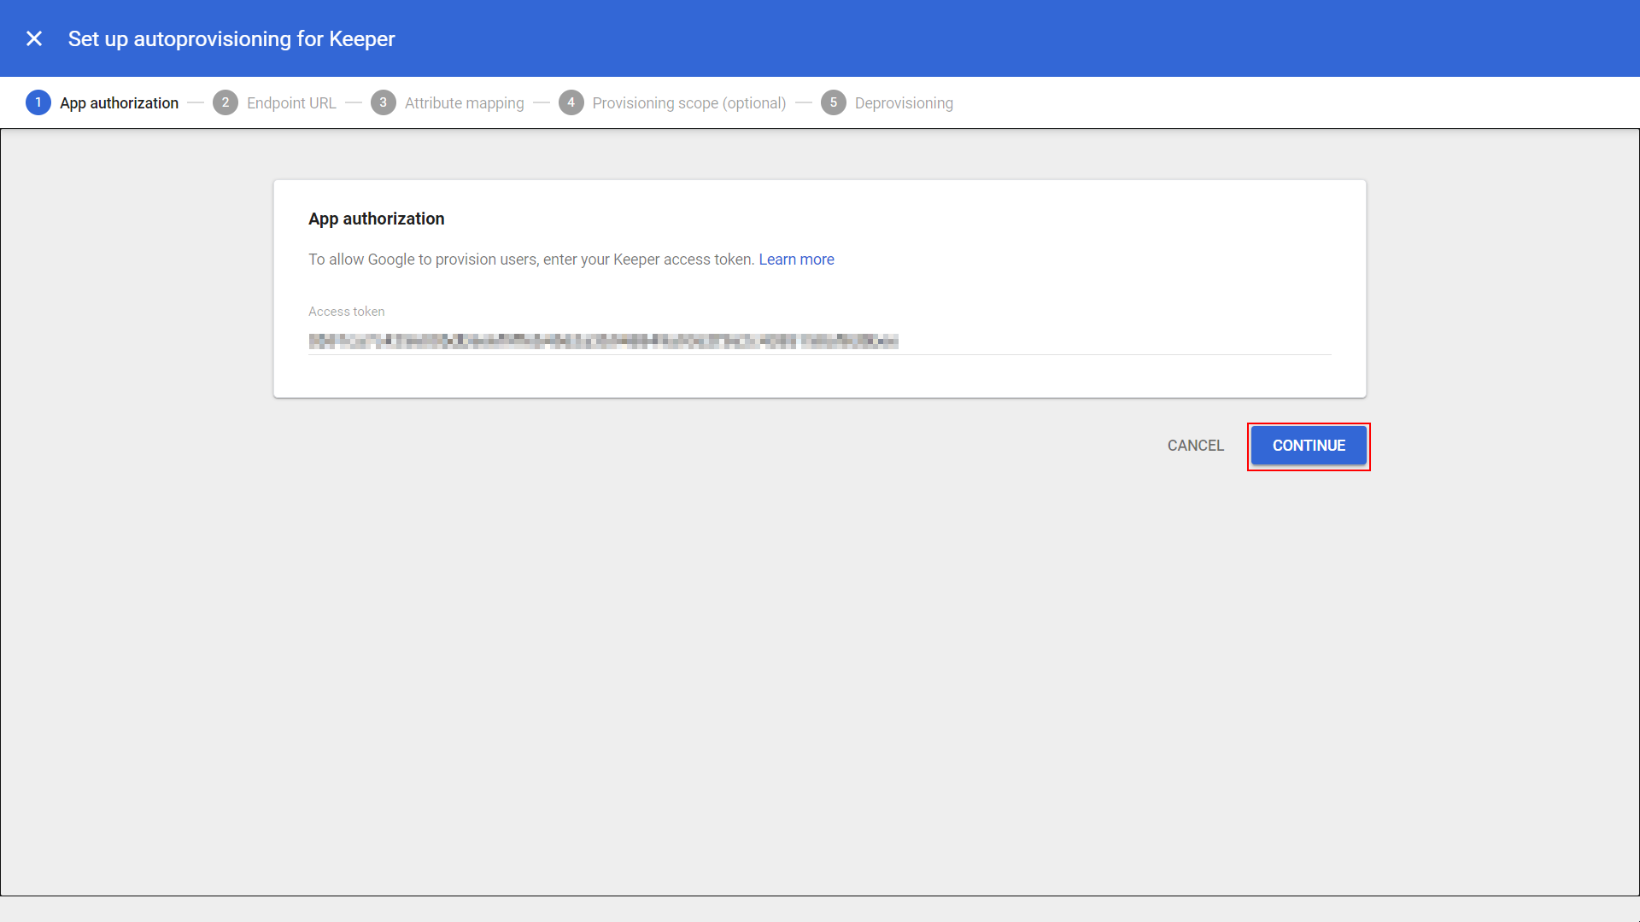Switch to the Attribute mapping step
Image resolution: width=1640 pixels, height=922 pixels.
point(464,102)
